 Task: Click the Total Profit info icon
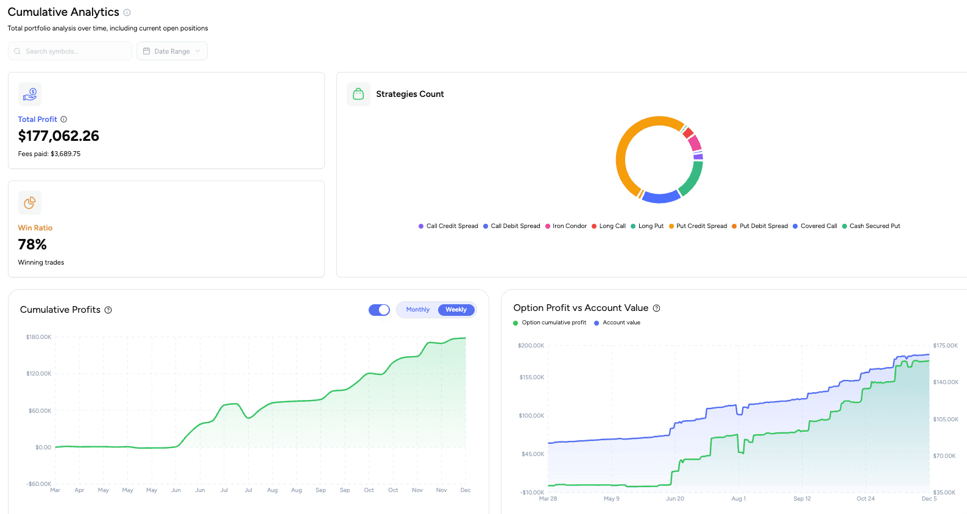point(64,120)
